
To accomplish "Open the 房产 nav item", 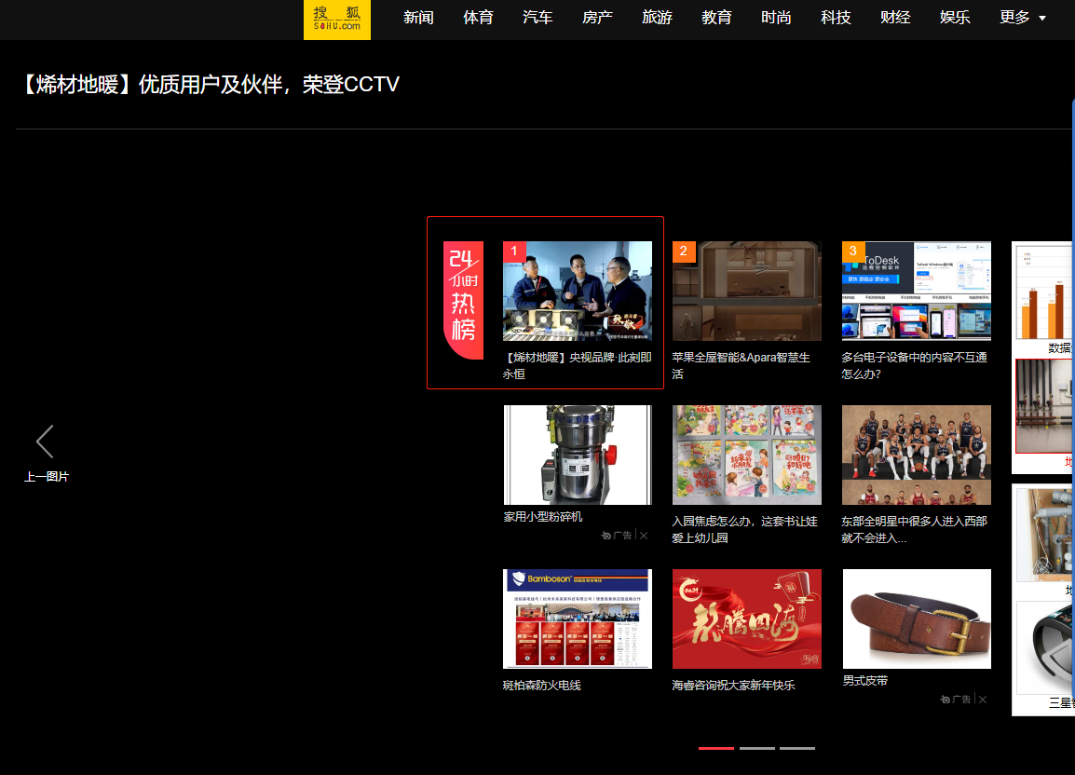I will pyautogui.click(x=597, y=18).
